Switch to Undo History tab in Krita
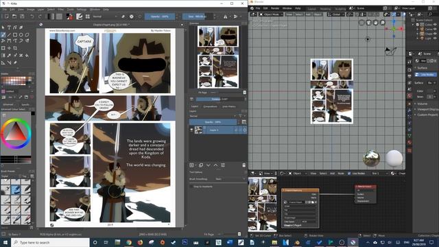The height and width of the screenshot is (247, 439). (x=229, y=106)
